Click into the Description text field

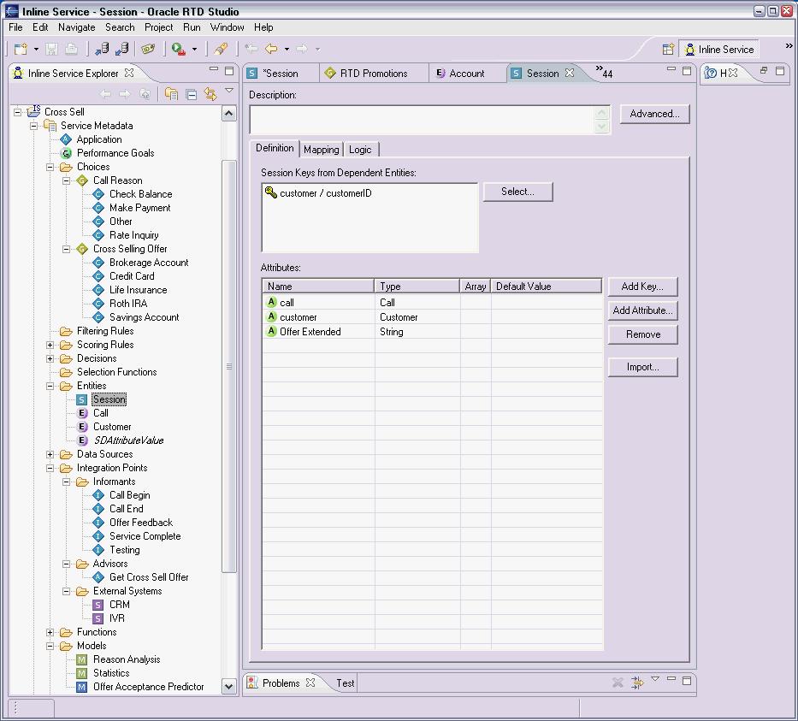pyautogui.click(x=423, y=120)
